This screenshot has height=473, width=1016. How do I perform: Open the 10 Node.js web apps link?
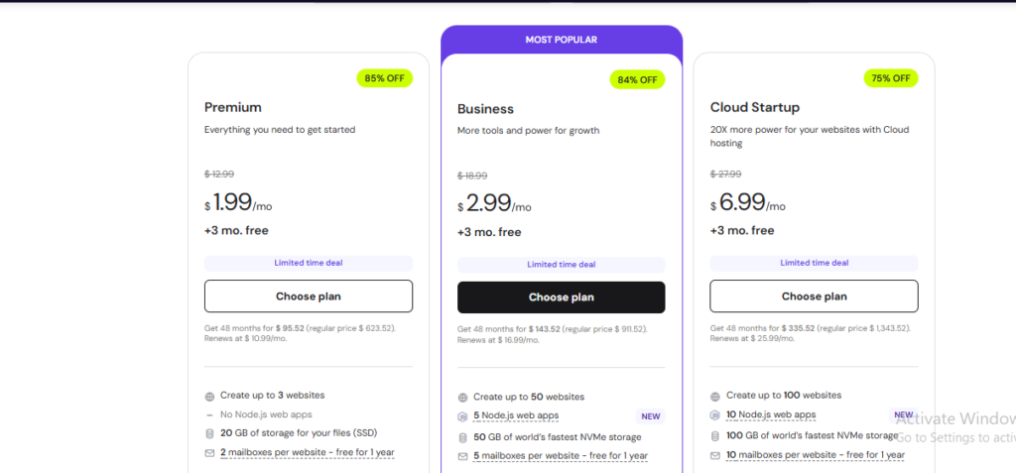[771, 415]
